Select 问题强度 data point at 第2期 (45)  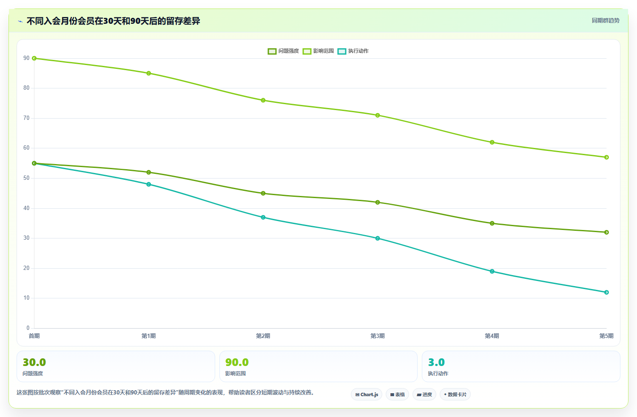coord(263,193)
